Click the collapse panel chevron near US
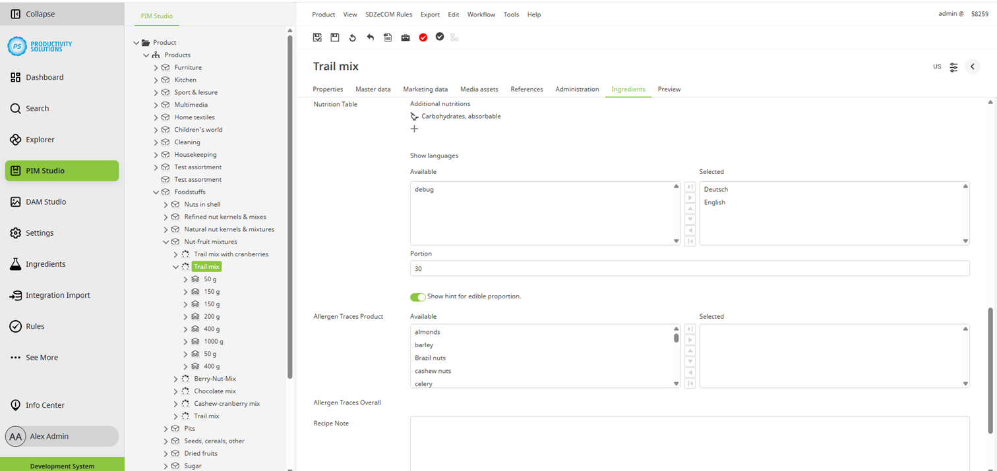This screenshot has width=997, height=471. 973,67
